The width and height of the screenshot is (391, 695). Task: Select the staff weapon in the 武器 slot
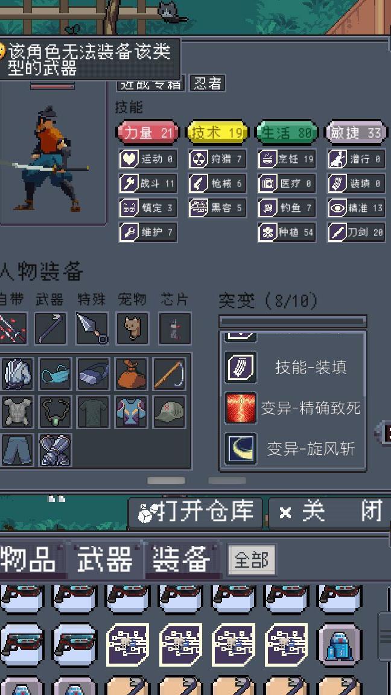click(51, 328)
